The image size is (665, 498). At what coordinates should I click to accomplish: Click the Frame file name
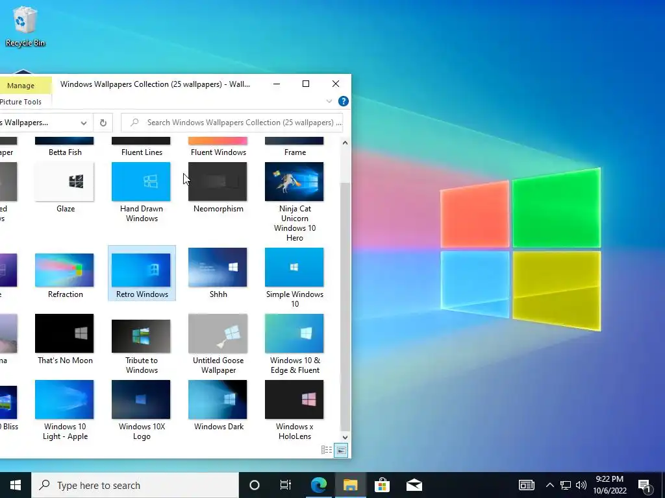[x=295, y=152]
